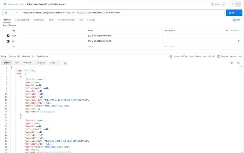Copy the response with the copy icon
The width and height of the screenshot is (244, 153).
(x=232, y=63)
